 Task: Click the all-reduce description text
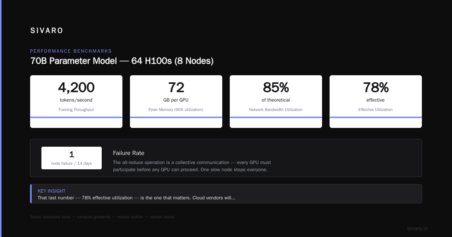pyautogui.click(x=192, y=166)
